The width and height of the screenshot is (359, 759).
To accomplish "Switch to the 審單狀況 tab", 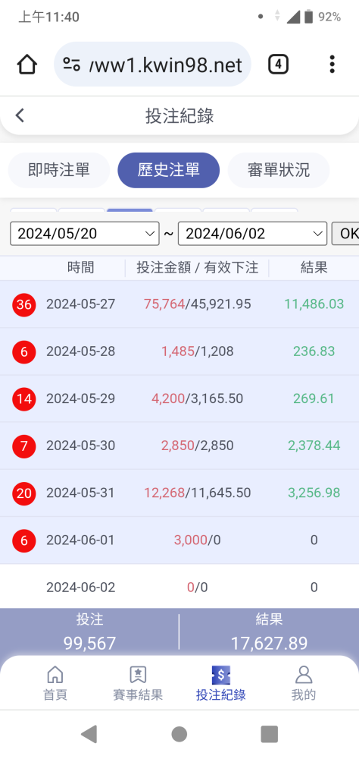I will click(x=278, y=170).
